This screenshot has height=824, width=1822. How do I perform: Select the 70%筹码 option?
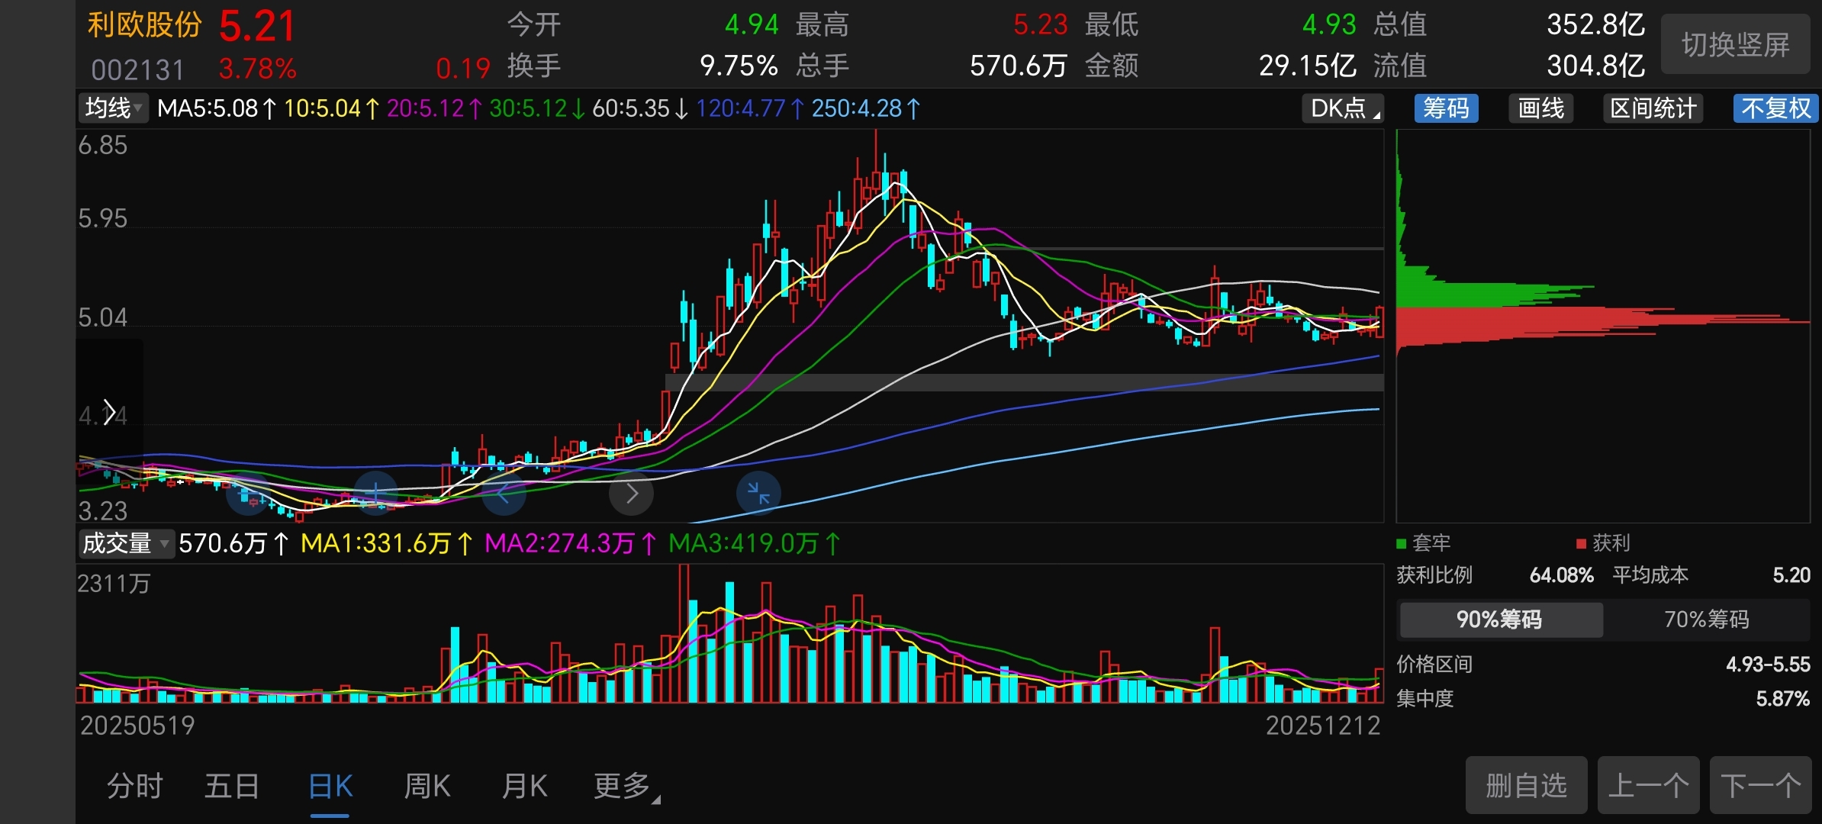coord(1706,619)
